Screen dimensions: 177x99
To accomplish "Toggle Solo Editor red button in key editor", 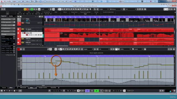I will (x=19, y=49).
